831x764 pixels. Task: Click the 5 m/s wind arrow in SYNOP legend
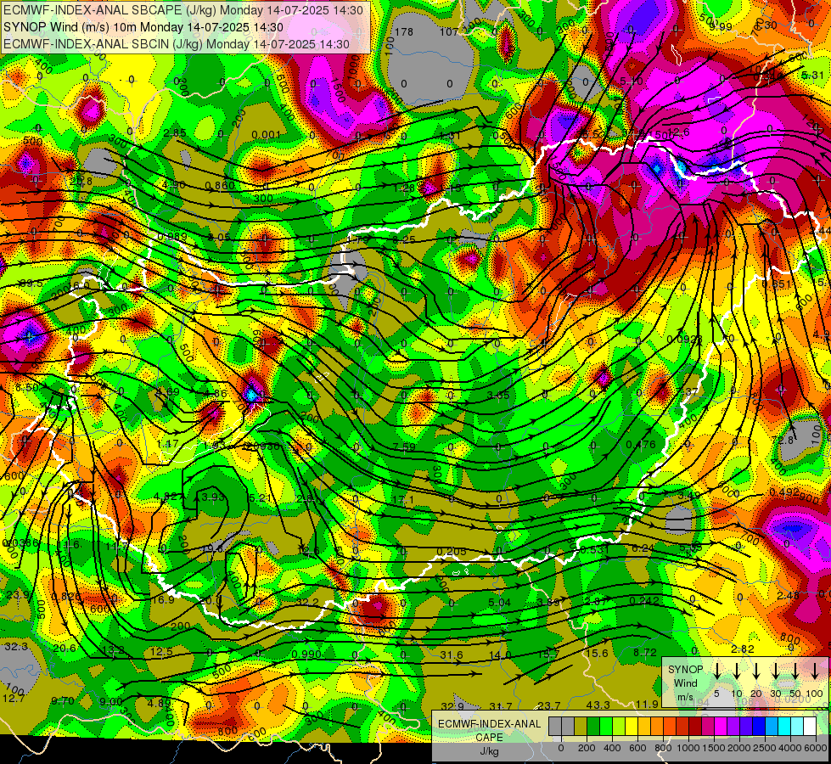(x=716, y=671)
